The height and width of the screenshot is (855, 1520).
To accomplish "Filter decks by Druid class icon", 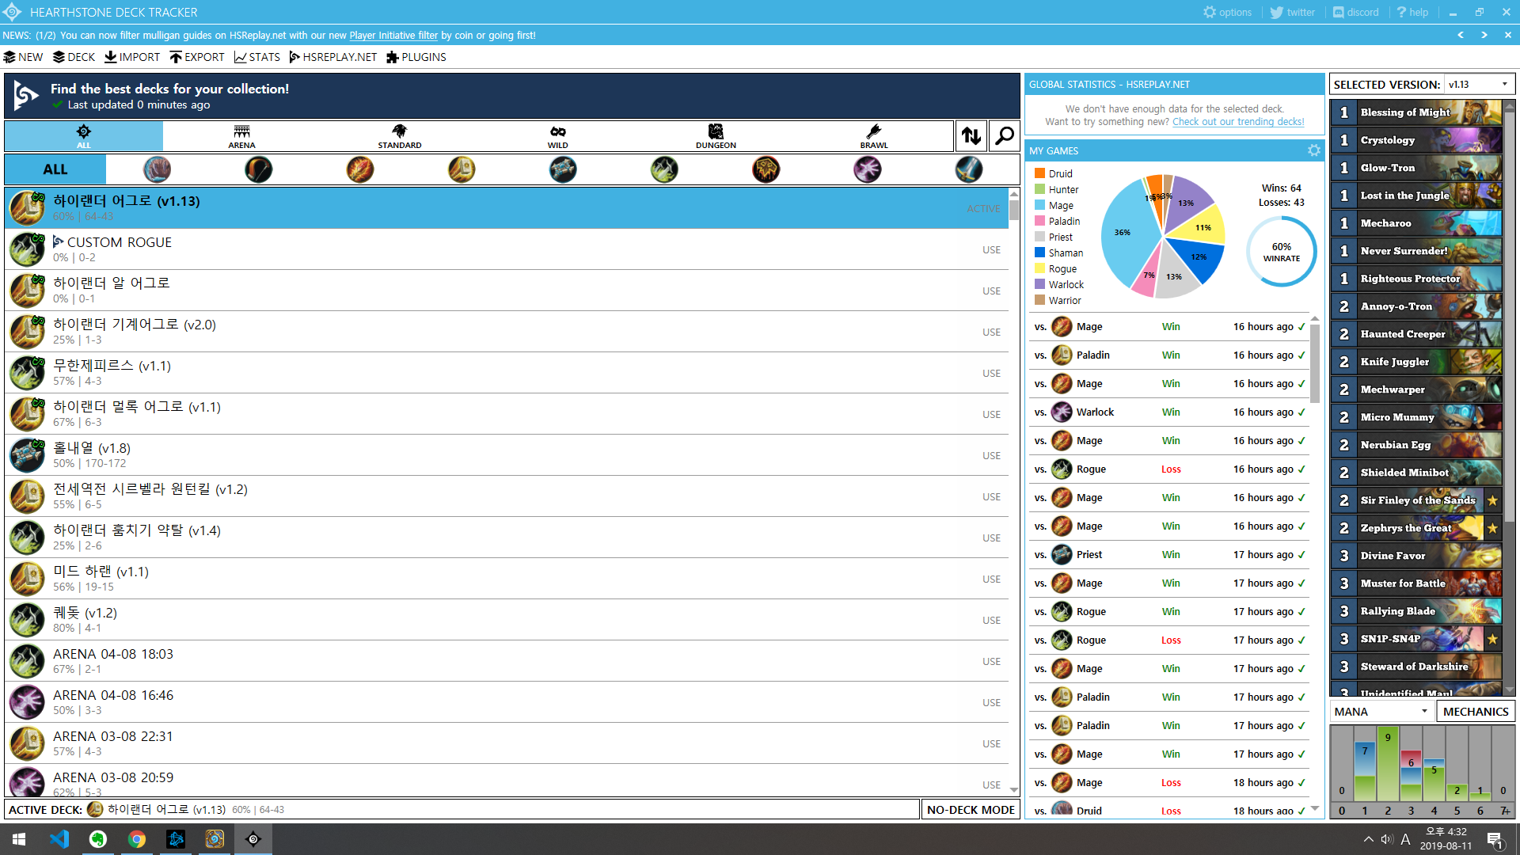I will [157, 169].
